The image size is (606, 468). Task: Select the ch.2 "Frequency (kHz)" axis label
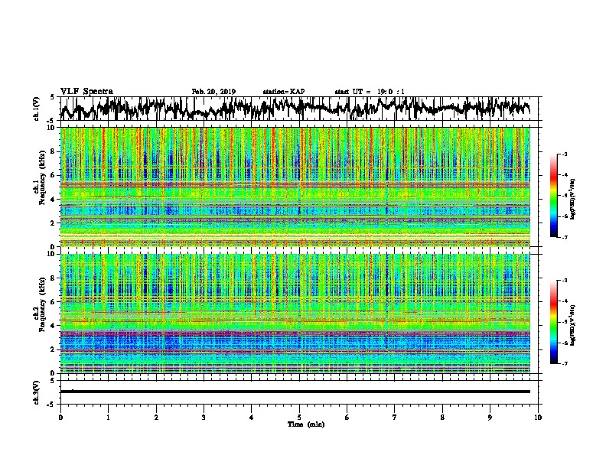42,304
